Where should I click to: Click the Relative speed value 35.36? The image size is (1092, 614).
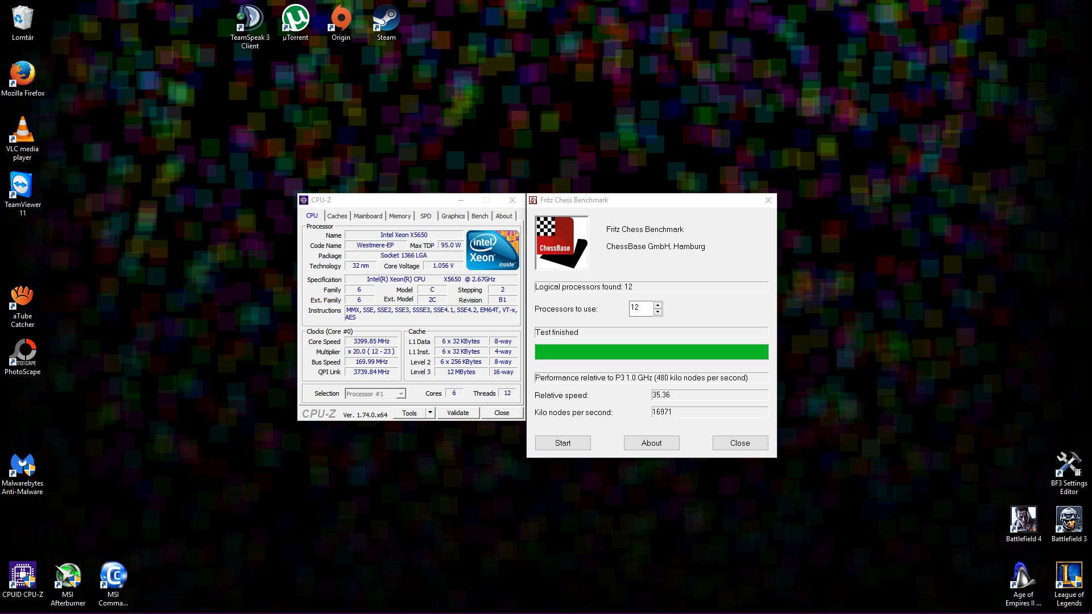pos(710,395)
